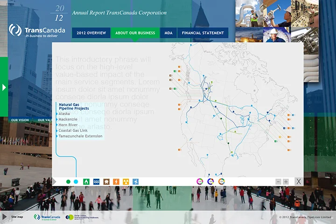This screenshot has height=224, width=336.
Task: Select the Tamazunchale Extension project
Action: tap(80, 136)
